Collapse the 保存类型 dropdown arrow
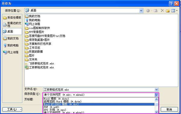The height and width of the screenshot is (114, 181). 156,95
